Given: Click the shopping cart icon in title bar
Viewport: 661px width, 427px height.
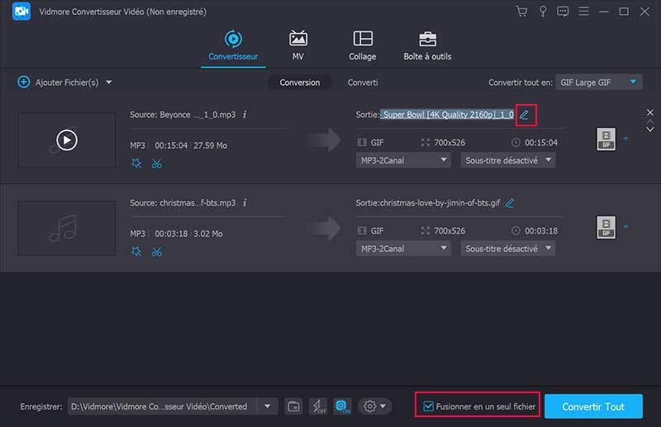Looking at the screenshot, I should click(521, 12).
